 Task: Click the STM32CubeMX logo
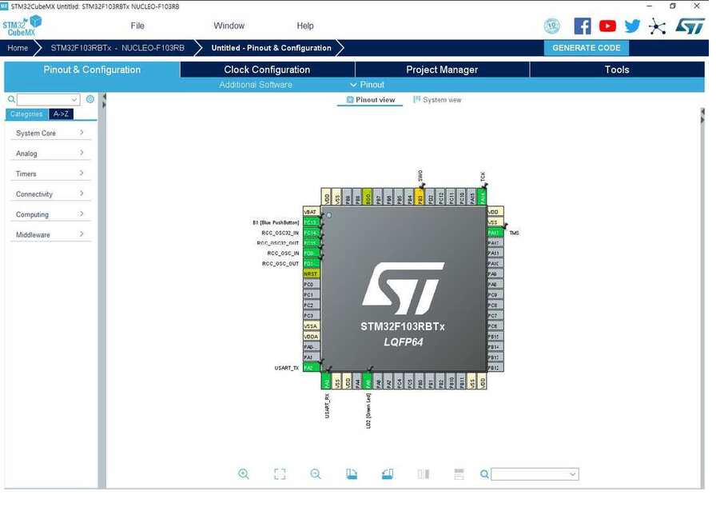22,26
